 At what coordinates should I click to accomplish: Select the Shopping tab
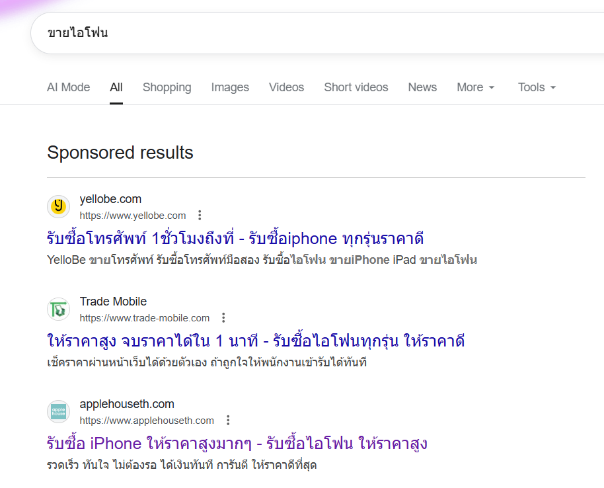(167, 87)
